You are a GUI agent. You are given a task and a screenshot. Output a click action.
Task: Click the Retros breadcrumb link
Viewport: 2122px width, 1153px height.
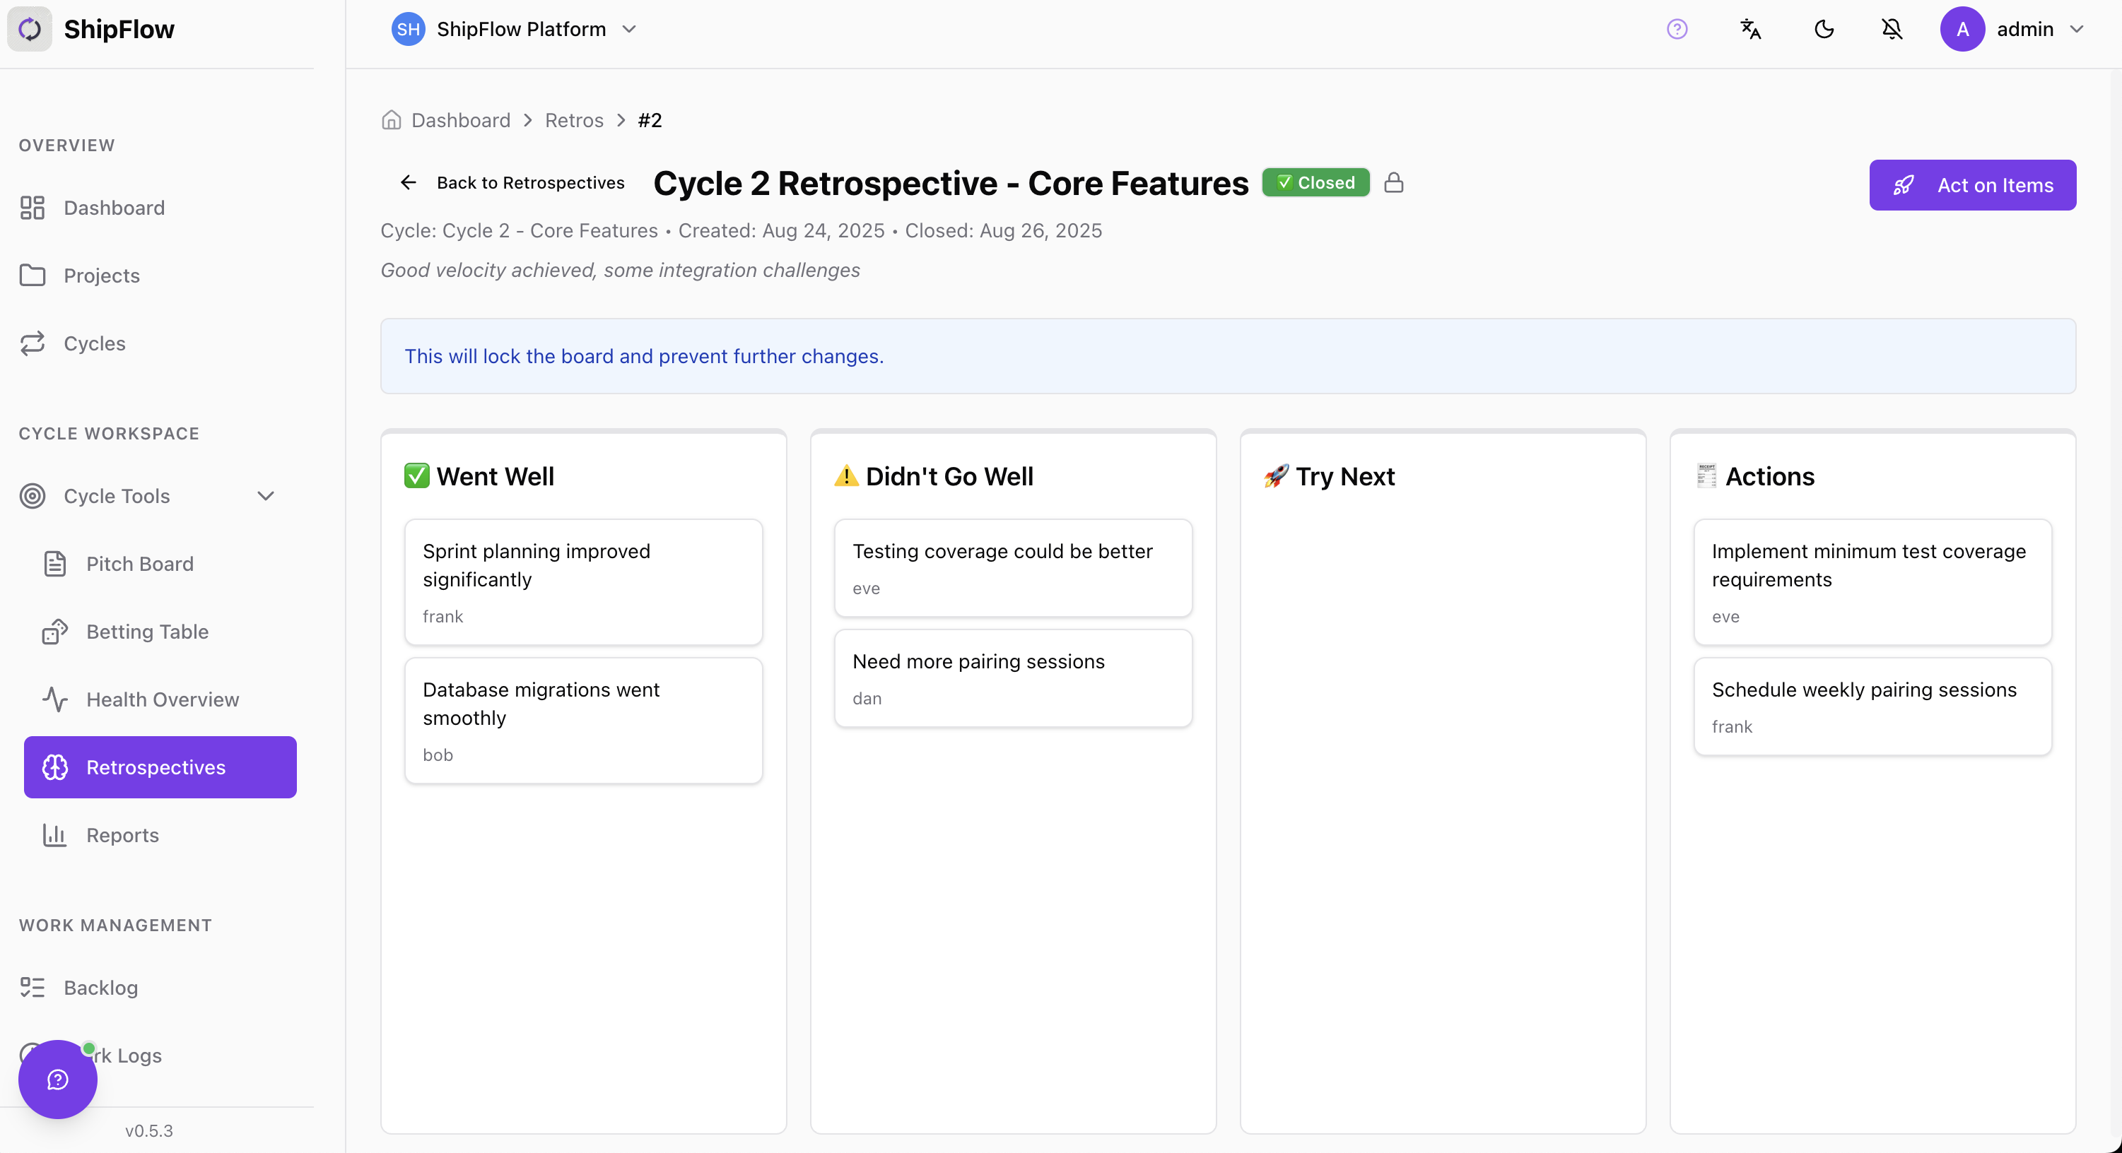pos(574,120)
